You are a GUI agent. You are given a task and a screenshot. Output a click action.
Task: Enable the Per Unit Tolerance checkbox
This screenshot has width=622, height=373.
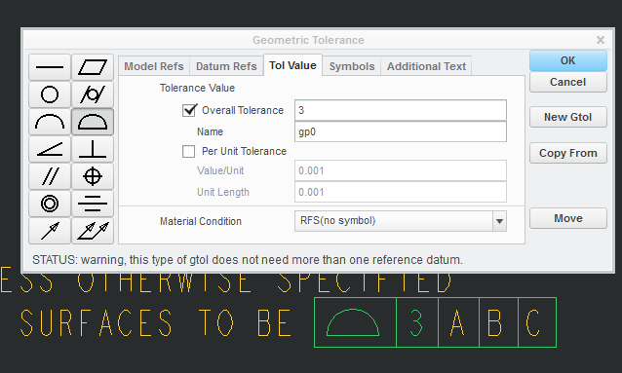tap(188, 151)
